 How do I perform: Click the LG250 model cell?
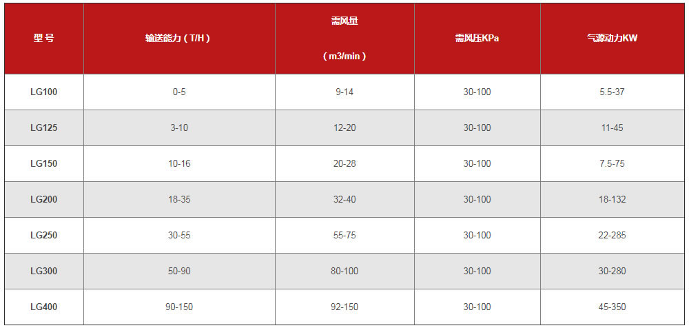point(43,235)
